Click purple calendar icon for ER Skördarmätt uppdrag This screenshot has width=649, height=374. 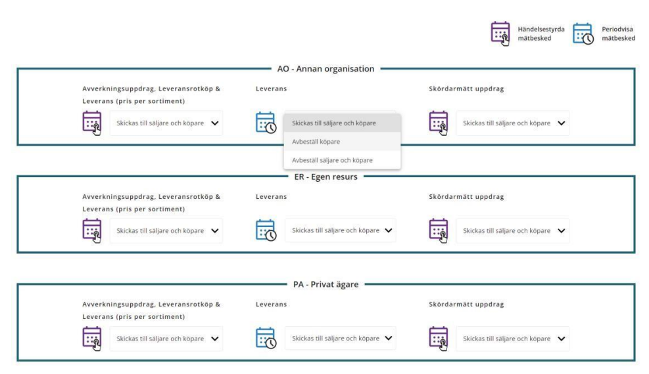(x=439, y=230)
